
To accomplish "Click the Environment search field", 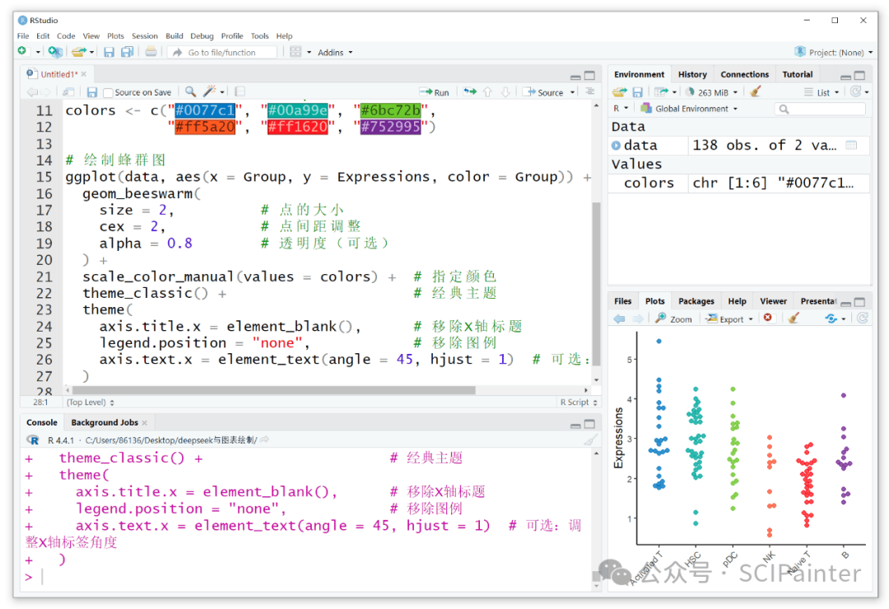I will tap(820, 109).
